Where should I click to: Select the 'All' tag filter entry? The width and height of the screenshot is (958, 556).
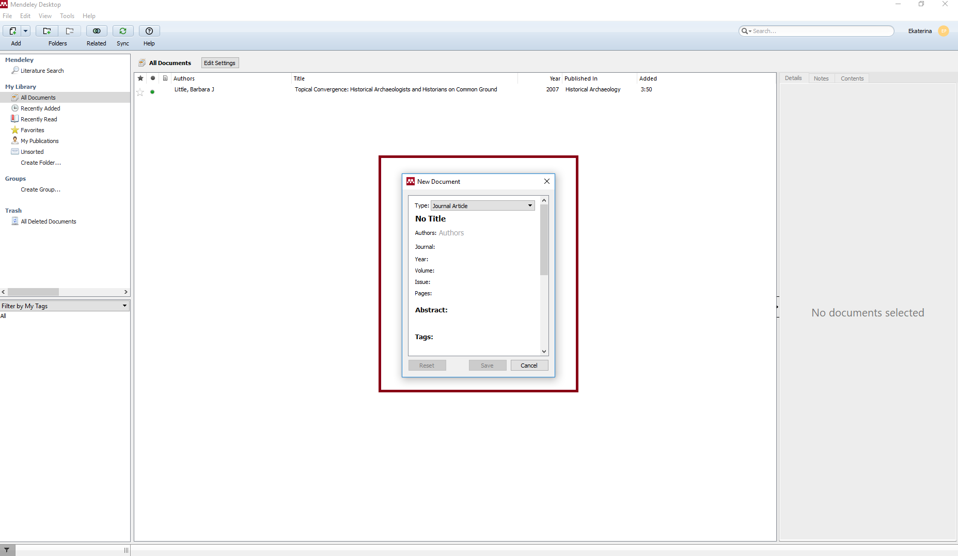[x=3, y=316]
